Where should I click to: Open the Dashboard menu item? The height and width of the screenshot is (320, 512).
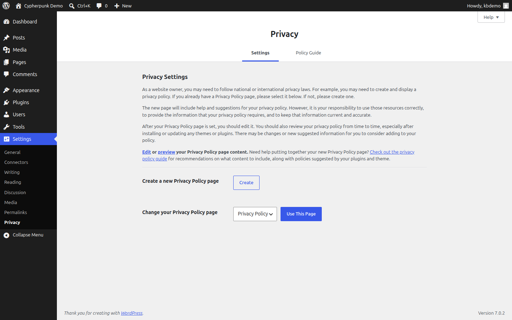(x=28, y=22)
